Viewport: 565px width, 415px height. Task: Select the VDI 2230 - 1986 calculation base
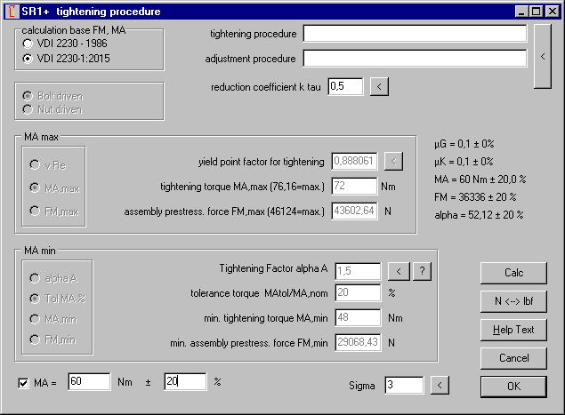coord(30,44)
